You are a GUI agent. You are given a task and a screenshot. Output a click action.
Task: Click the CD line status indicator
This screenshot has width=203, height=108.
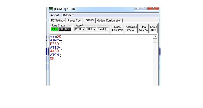(x=61, y=29)
